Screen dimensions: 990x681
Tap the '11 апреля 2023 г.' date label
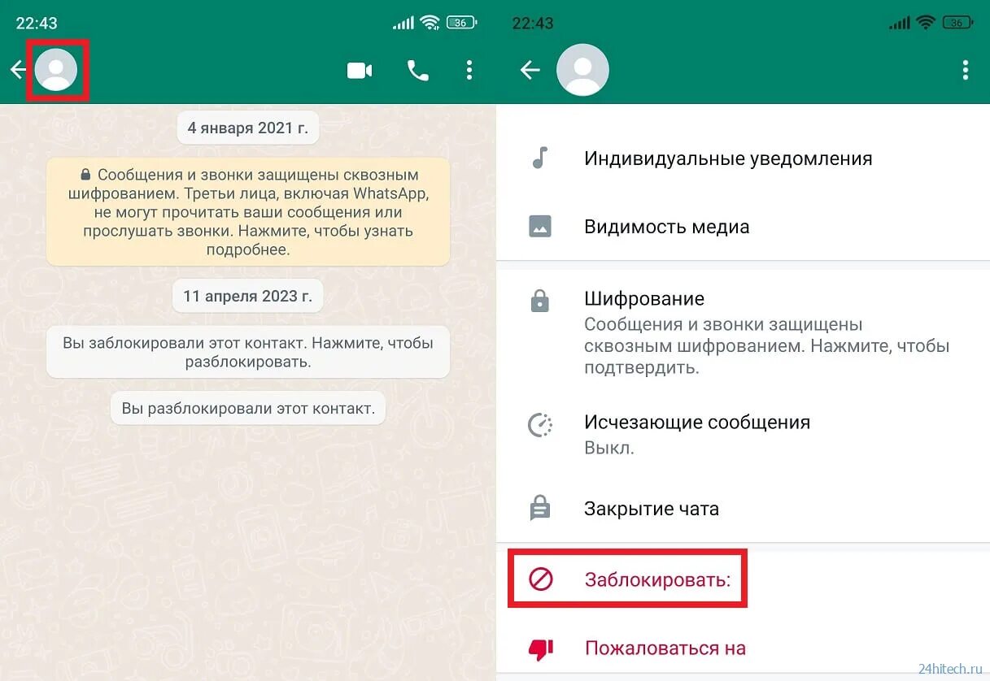point(248,296)
